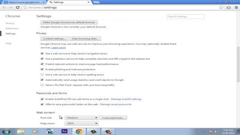The width and height of the screenshot is (240, 135).
Task: Open the diamond taskbar app with red dot
Action: [x=108, y=132]
